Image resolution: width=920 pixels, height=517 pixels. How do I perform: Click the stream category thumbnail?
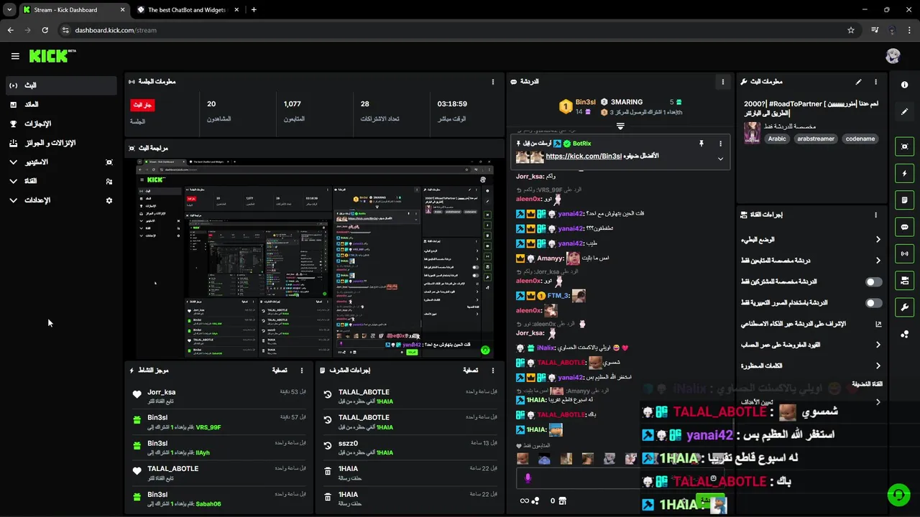[x=752, y=133]
